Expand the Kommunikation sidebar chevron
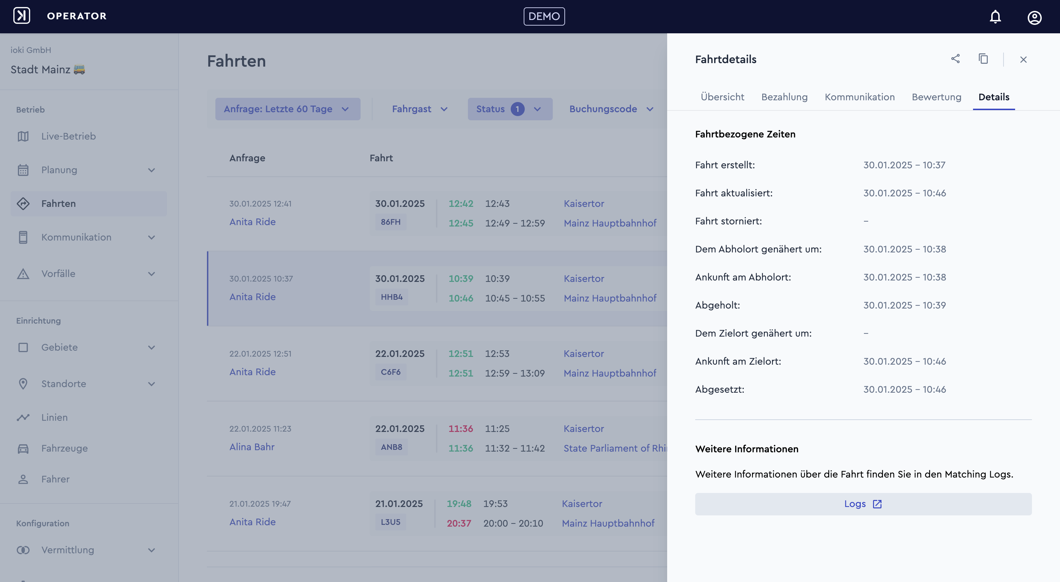Screen dimensions: 1060x582 click(x=152, y=237)
